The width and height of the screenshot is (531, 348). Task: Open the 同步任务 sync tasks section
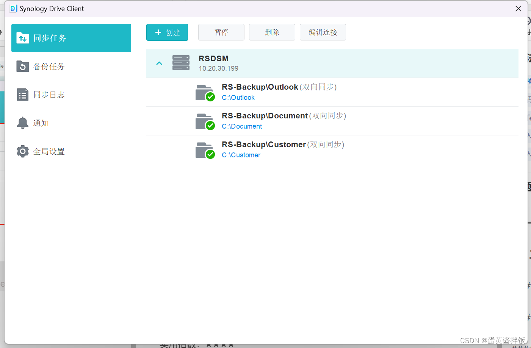[x=71, y=38]
